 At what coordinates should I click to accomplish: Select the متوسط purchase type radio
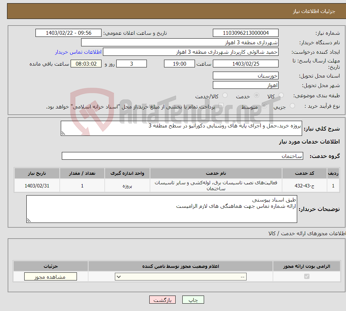(264, 106)
